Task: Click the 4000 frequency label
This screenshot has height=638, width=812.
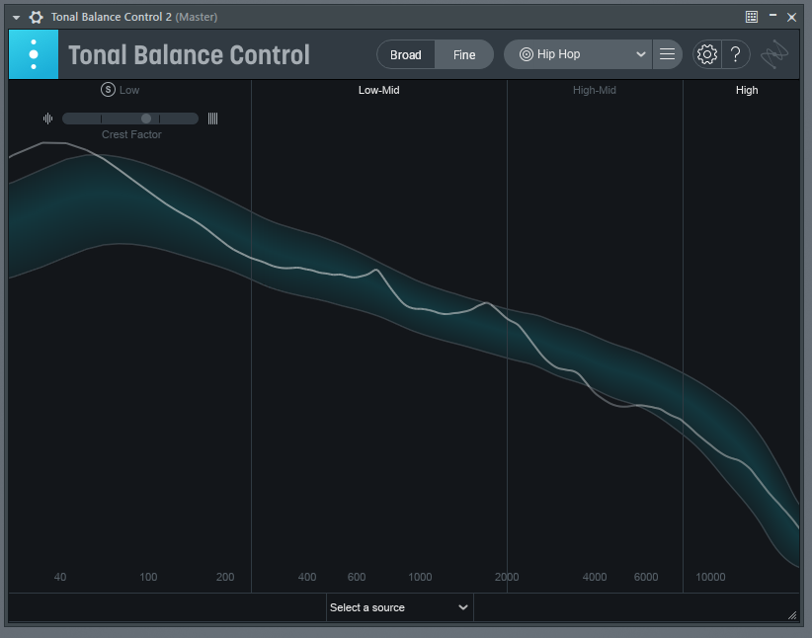Action: pos(595,577)
